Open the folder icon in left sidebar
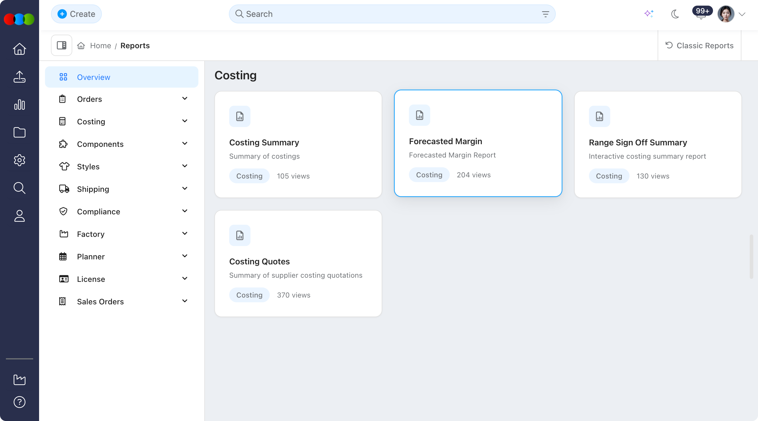 click(20, 132)
